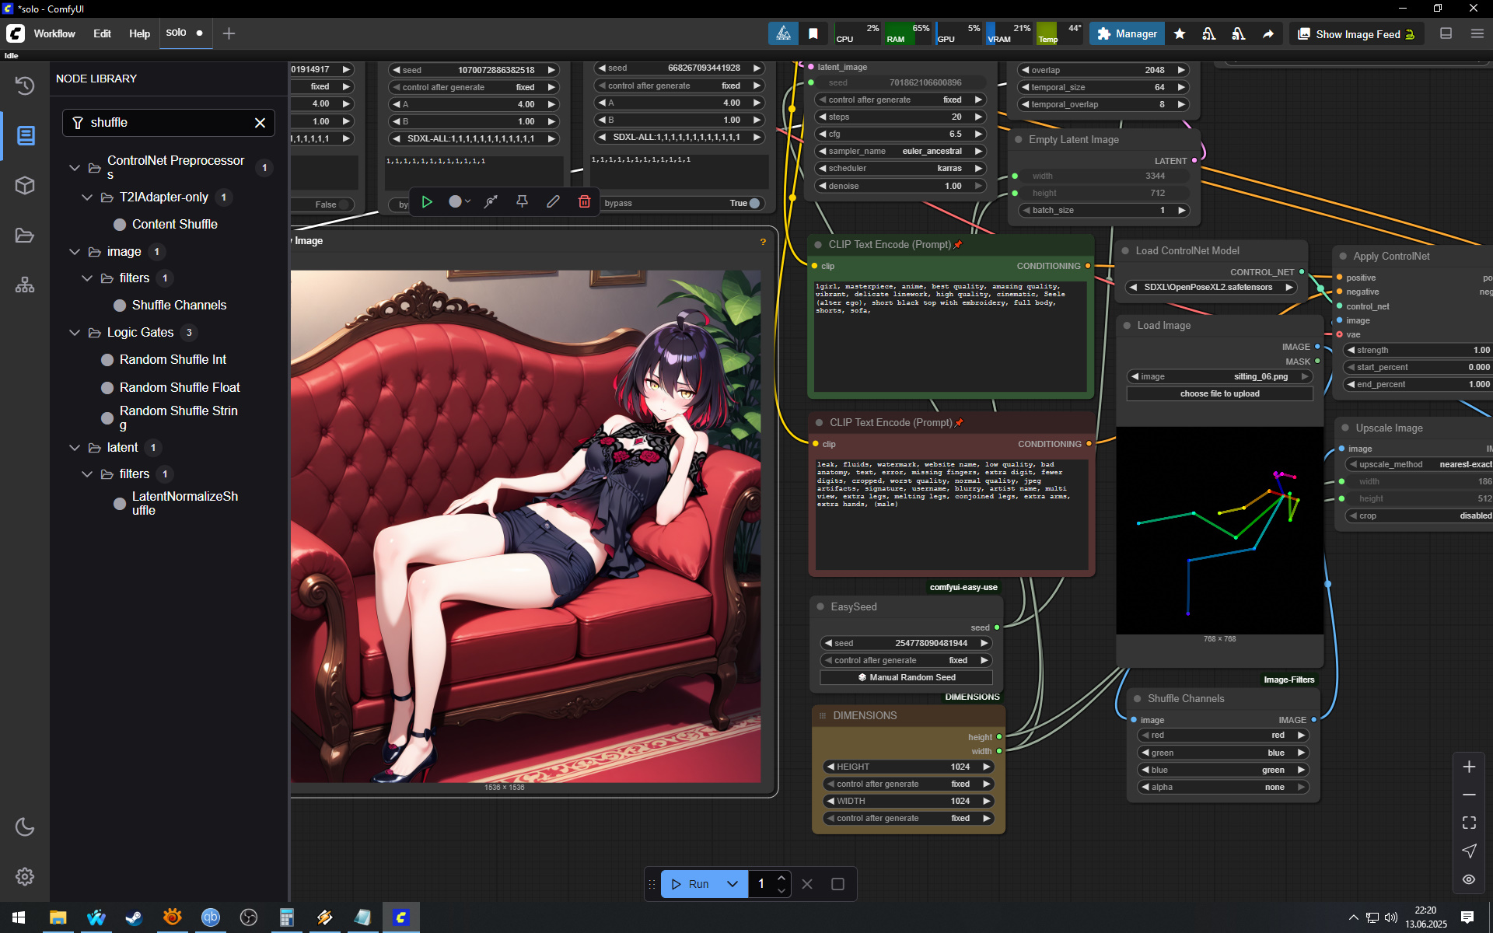Image resolution: width=1493 pixels, height=933 pixels.
Task: Collapse the EasySeed node dot
Action: (820, 606)
